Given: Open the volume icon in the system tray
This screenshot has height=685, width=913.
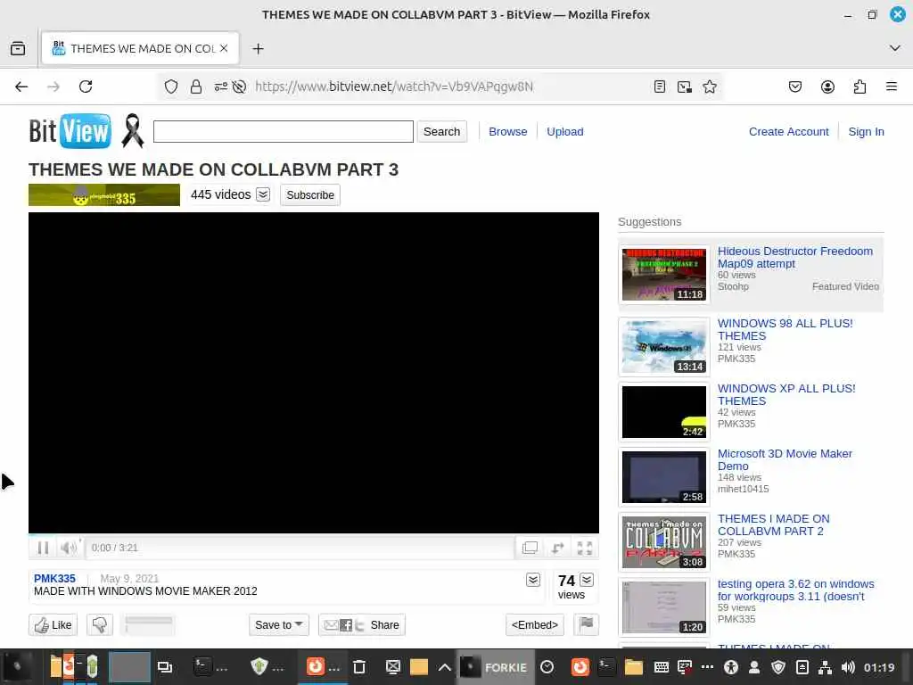Looking at the screenshot, I should pos(848,667).
